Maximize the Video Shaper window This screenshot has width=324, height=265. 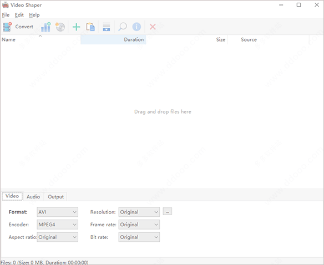299,5
